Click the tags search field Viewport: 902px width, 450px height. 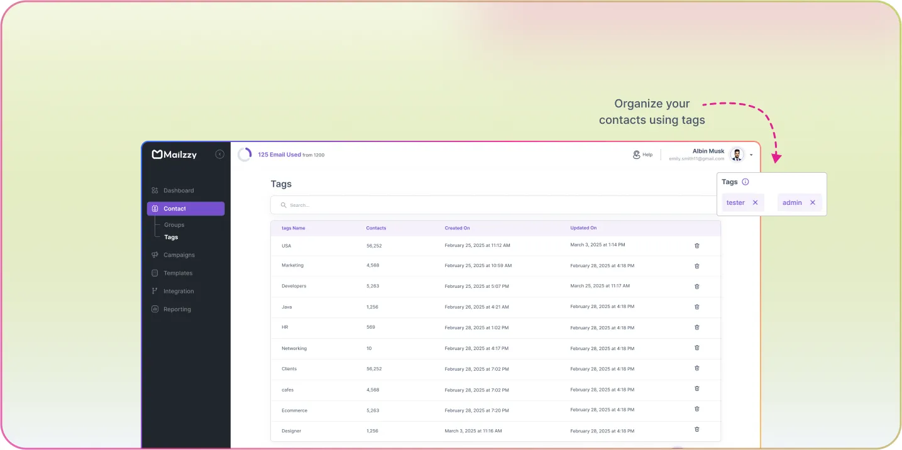coord(440,204)
